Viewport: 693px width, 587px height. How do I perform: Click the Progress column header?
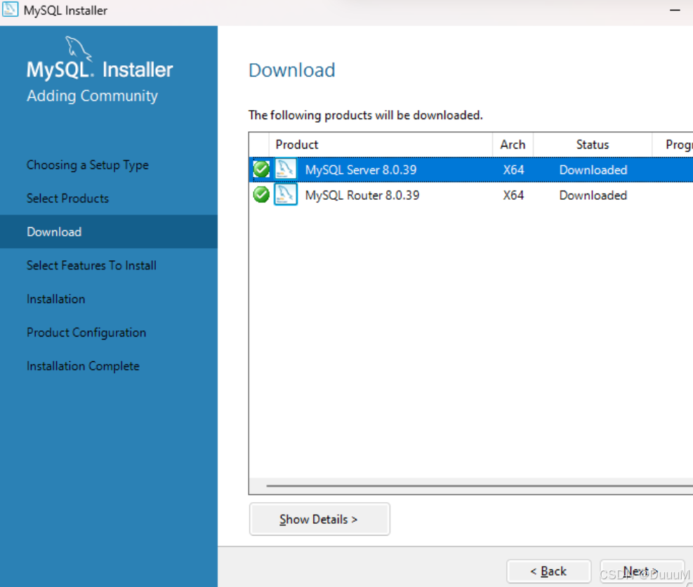tap(678, 144)
